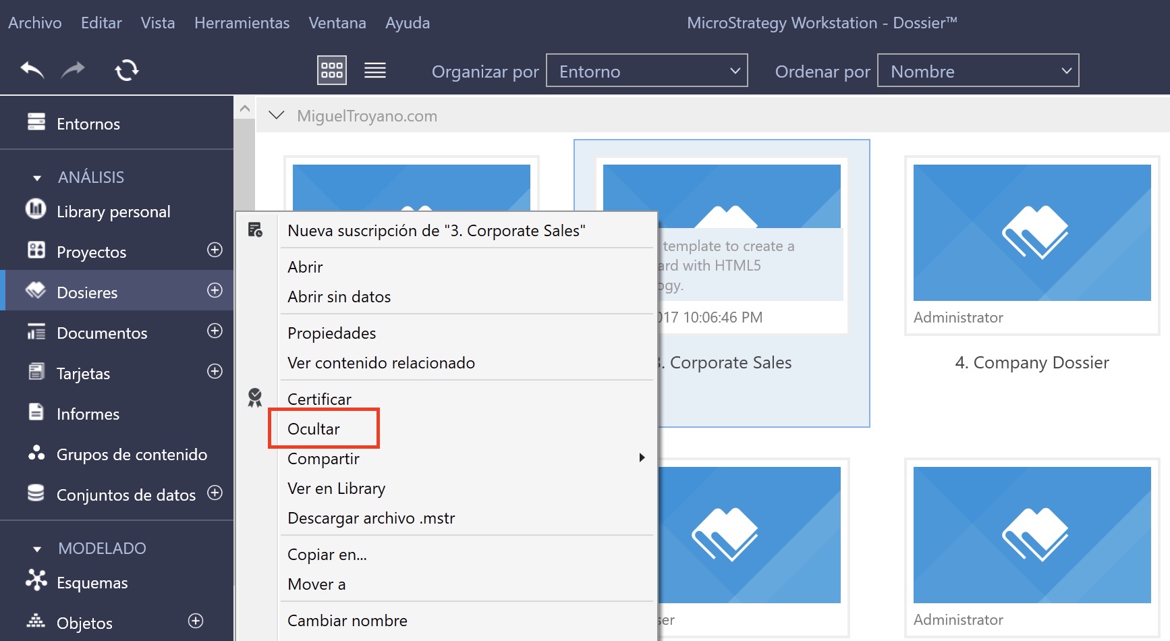Create new dossier with plus icon
This screenshot has height=641, width=1170.
coord(215,290)
